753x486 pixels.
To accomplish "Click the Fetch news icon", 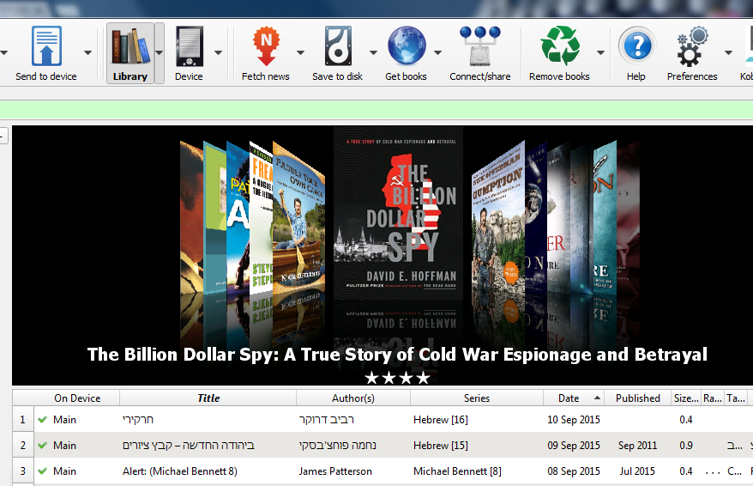I will (x=266, y=46).
